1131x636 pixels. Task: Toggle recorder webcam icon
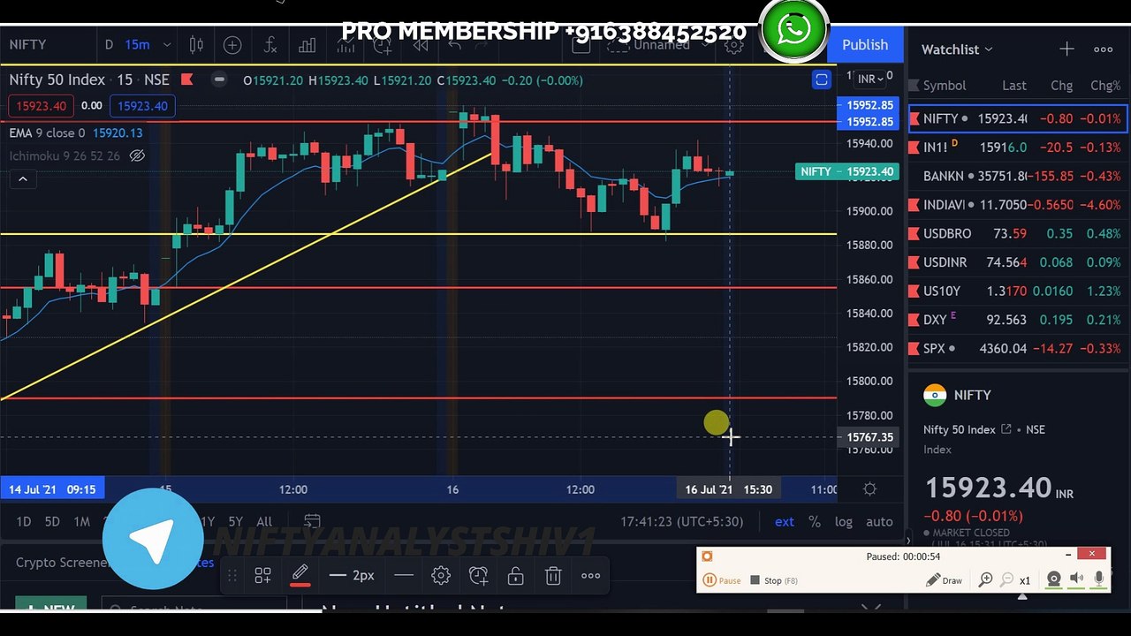[1053, 580]
